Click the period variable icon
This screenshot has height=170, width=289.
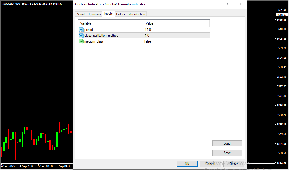(x=81, y=30)
